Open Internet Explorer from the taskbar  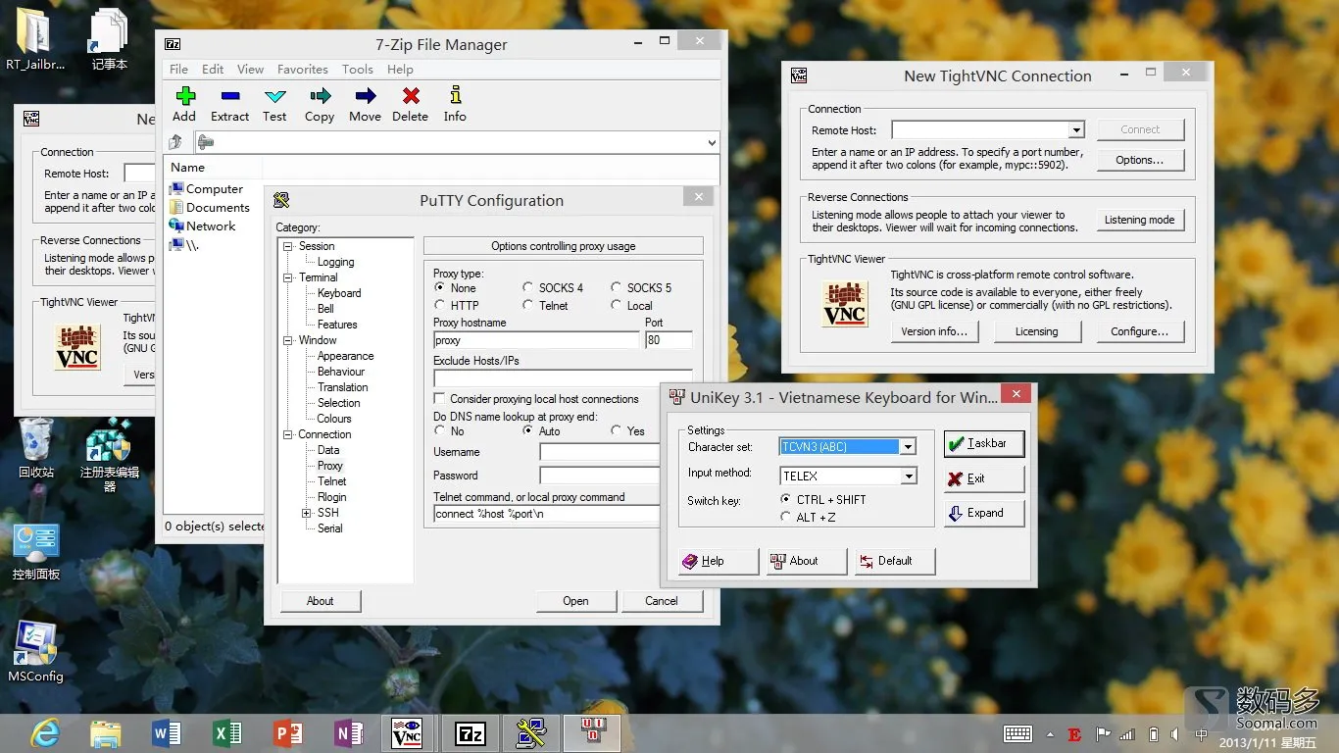tap(45, 732)
